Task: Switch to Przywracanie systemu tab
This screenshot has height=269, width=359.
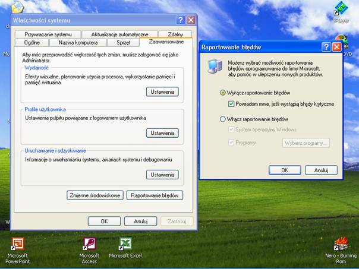Action: coord(48,34)
